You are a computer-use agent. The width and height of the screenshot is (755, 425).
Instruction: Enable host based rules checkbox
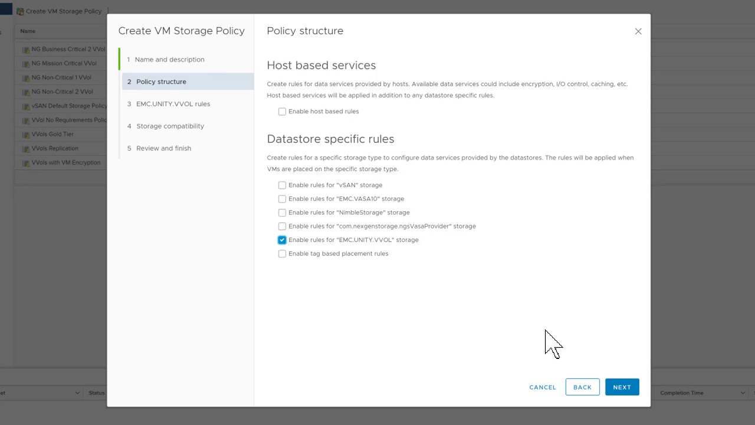(x=282, y=112)
